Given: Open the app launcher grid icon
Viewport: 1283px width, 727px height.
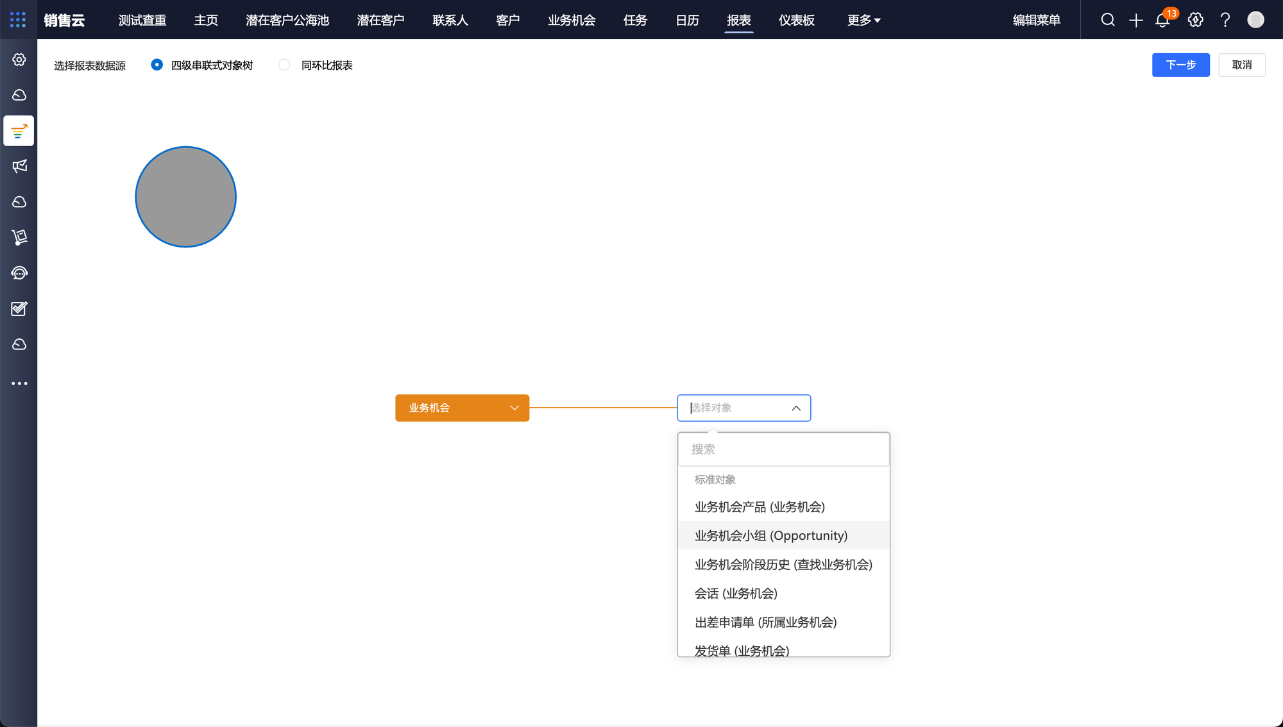Looking at the screenshot, I should pos(18,20).
